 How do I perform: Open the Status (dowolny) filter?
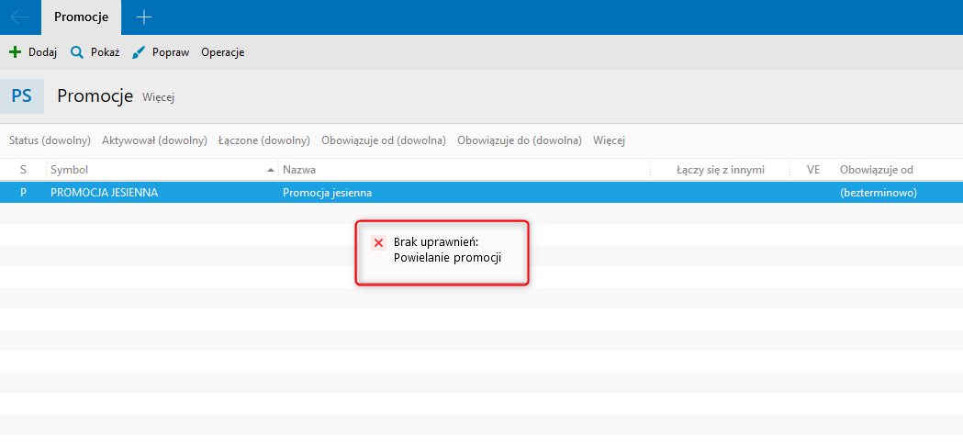tap(50, 140)
